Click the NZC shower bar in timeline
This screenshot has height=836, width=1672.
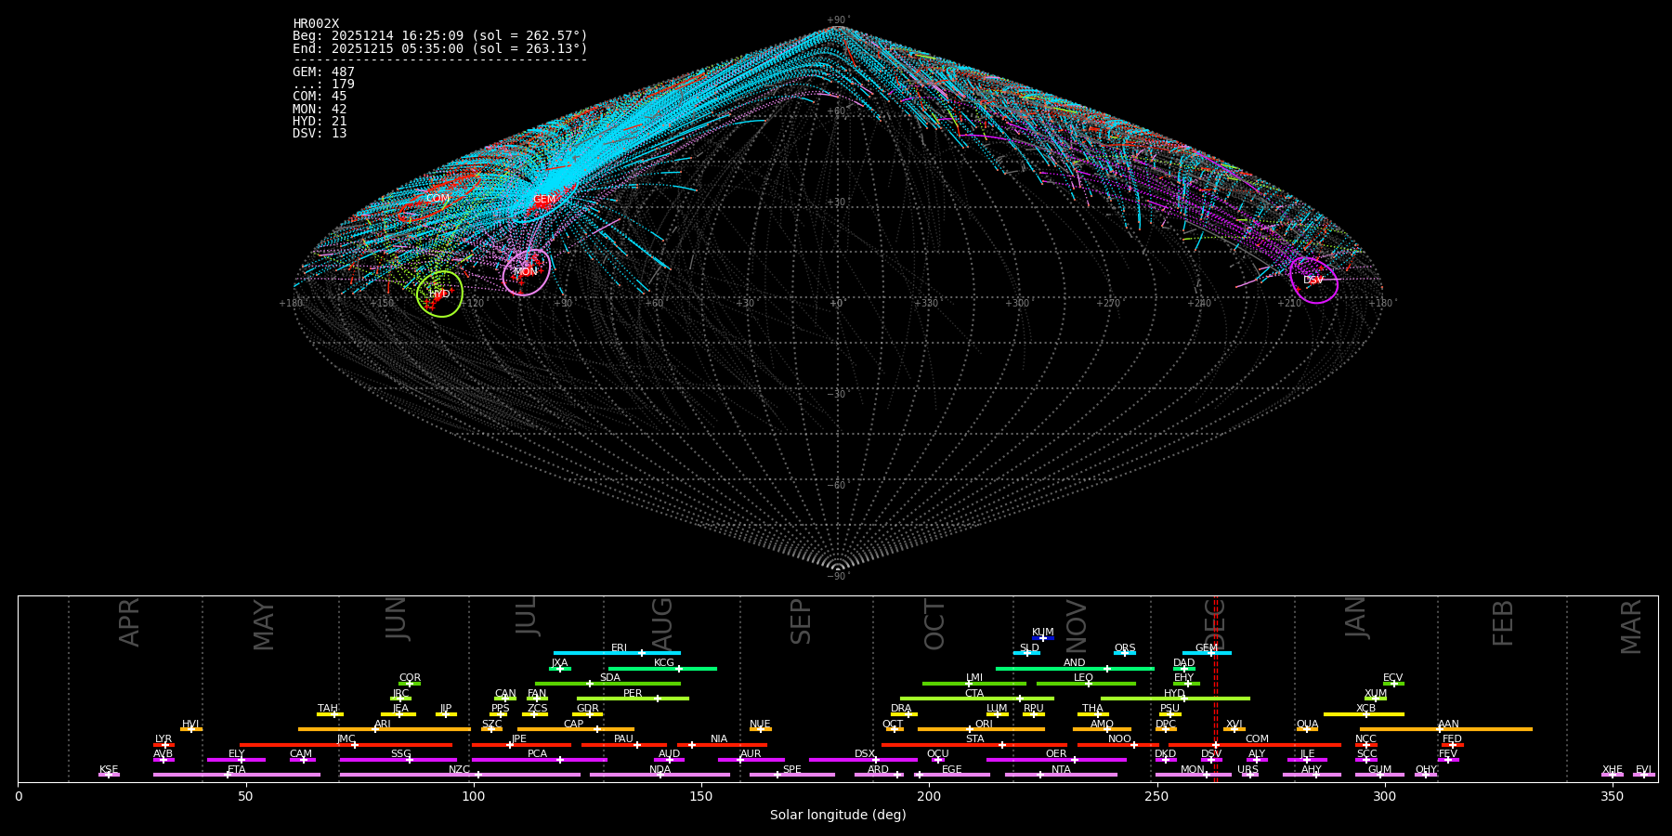tap(460, 775)
